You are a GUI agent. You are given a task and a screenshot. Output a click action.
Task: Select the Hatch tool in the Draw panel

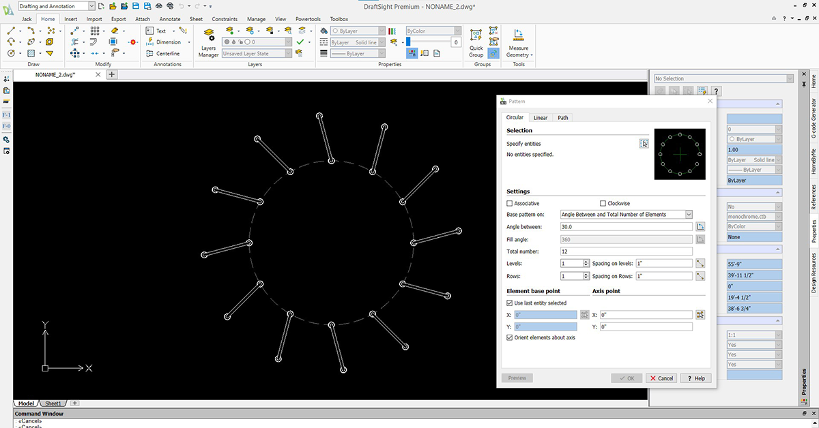coord(29,54)
